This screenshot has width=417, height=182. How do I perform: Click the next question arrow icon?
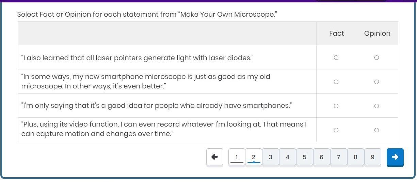click(x=395, y=157)
